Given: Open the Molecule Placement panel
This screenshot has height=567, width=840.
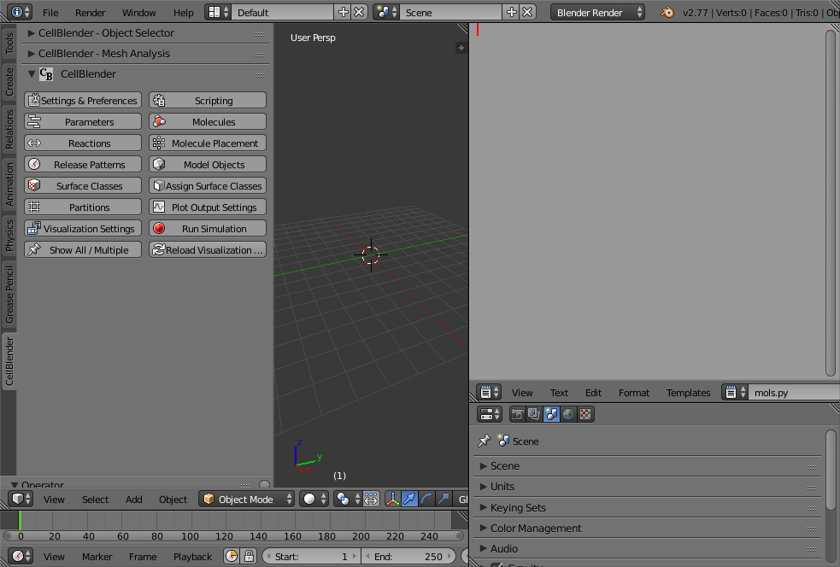Looking at the screenshot, I should [x=208, y=143].
